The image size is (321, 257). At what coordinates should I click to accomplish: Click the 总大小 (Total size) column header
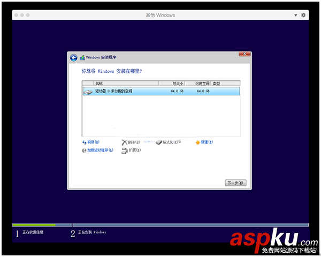coord(172,84)
